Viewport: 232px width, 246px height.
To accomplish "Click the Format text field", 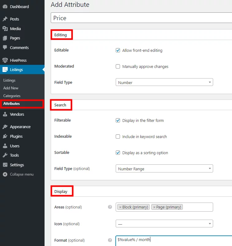I will 174,240.
